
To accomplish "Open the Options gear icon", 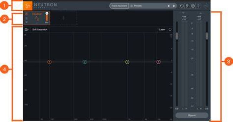I will coord(193,6).
